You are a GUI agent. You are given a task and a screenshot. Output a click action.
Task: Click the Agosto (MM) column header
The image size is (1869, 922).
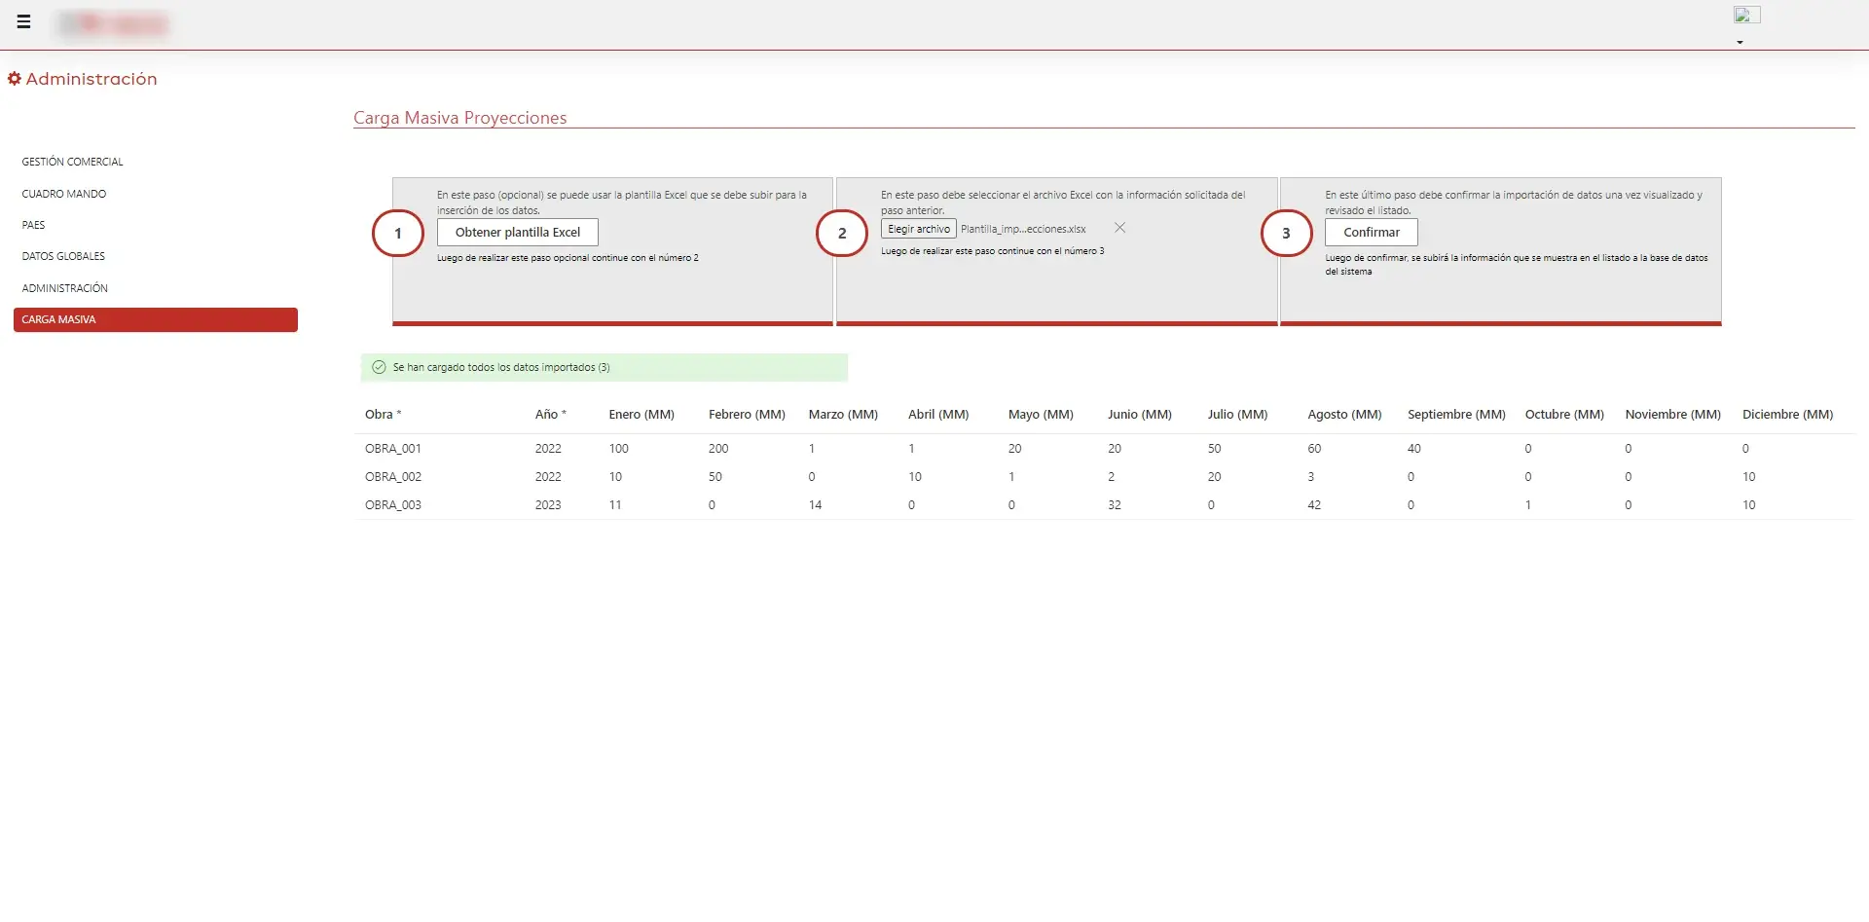1344,414
